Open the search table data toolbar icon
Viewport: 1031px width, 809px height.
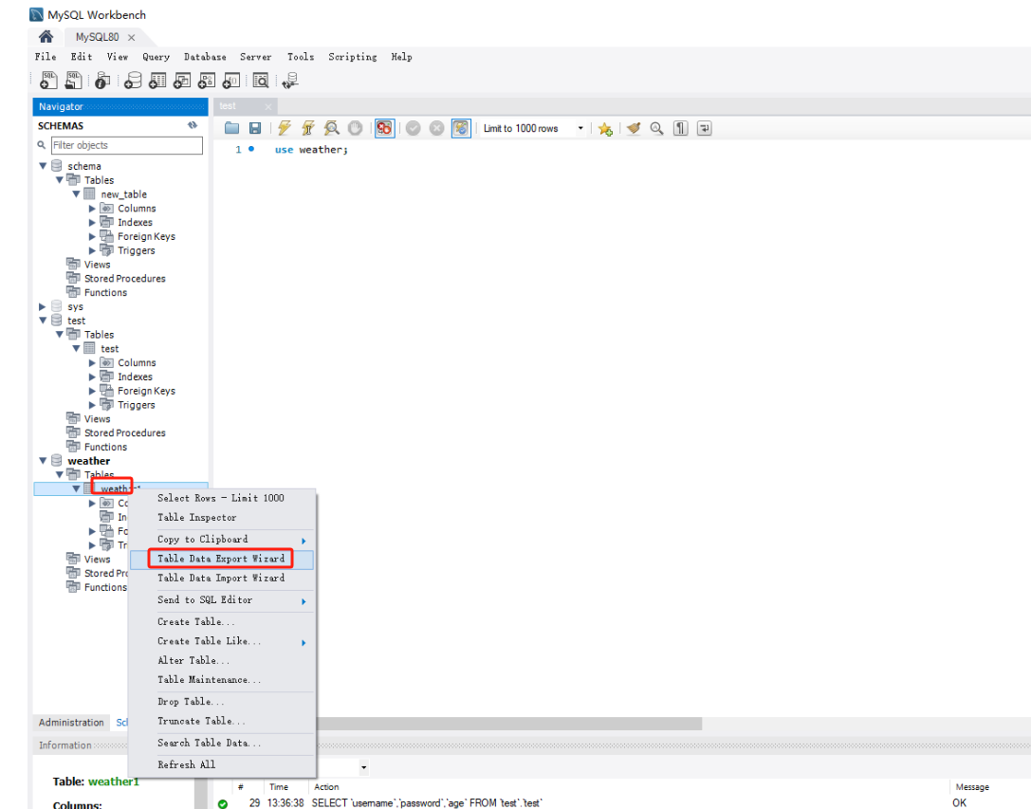(261, 81)
